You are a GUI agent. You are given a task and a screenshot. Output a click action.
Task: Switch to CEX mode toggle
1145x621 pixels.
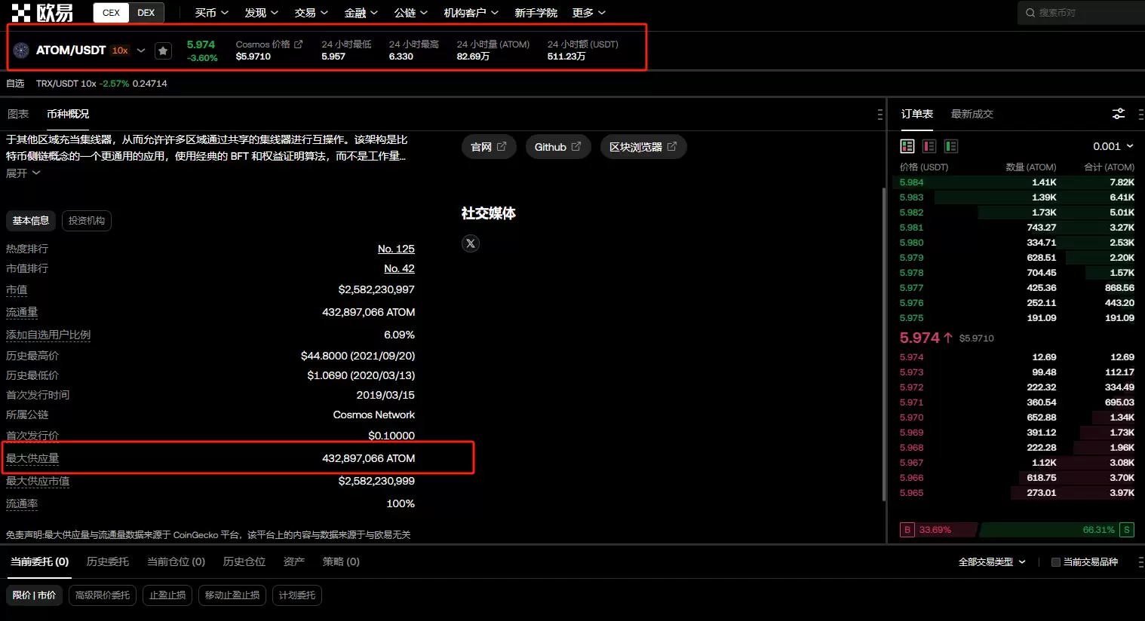(x=111, y=13)
